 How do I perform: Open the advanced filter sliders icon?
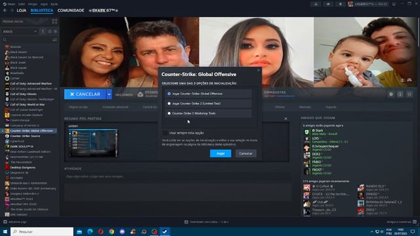[54, 39]
